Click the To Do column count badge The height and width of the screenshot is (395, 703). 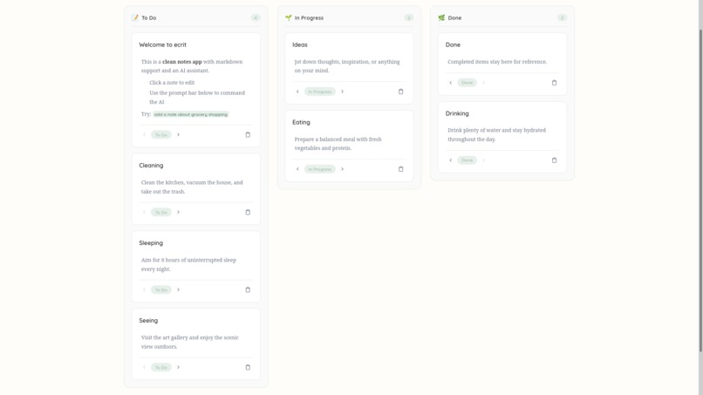tap(256, 18)
